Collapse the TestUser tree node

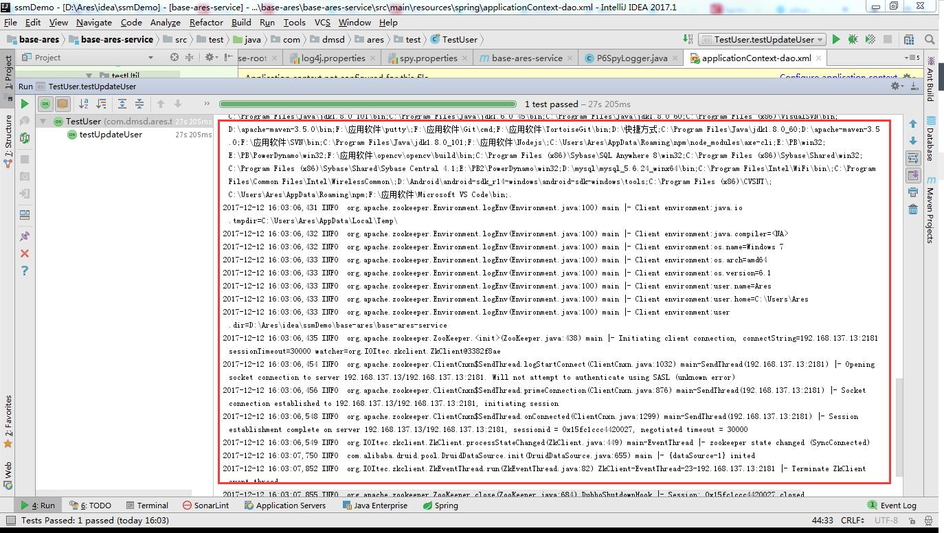[43, 122]
